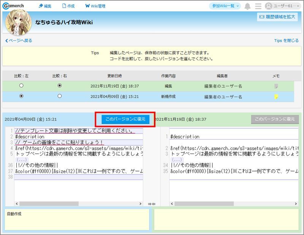Click 履歴領域を拡大 button

(x=277, y=17)
